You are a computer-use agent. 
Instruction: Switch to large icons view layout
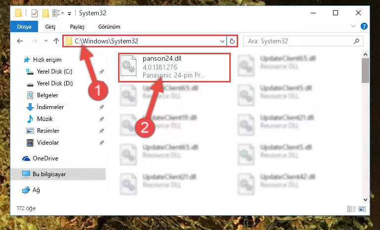pos(362,209)
